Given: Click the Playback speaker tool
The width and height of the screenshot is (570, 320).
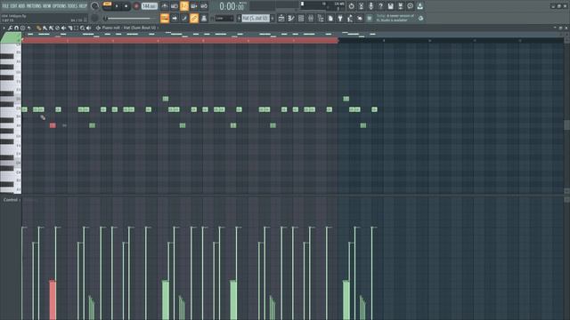Looking at the screenshot, I should (89, 28).
